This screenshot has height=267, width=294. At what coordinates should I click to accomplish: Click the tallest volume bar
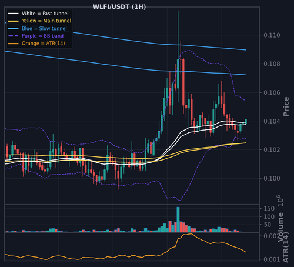[x=178, y=219]
